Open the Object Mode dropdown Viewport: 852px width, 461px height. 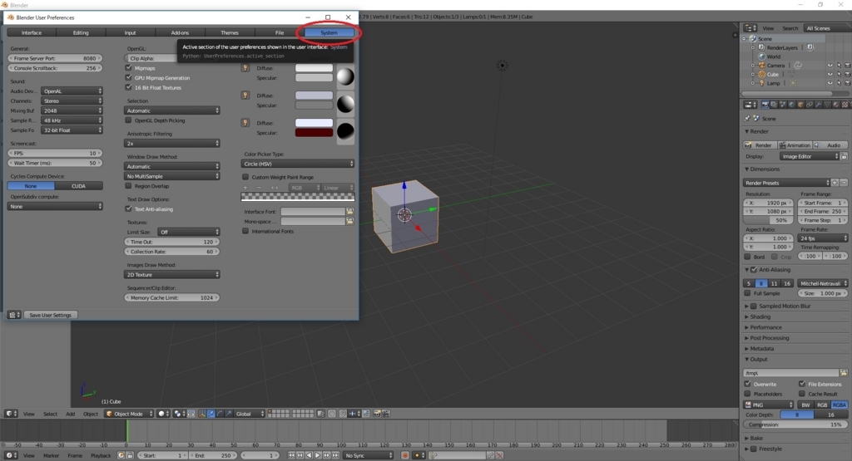129,414
